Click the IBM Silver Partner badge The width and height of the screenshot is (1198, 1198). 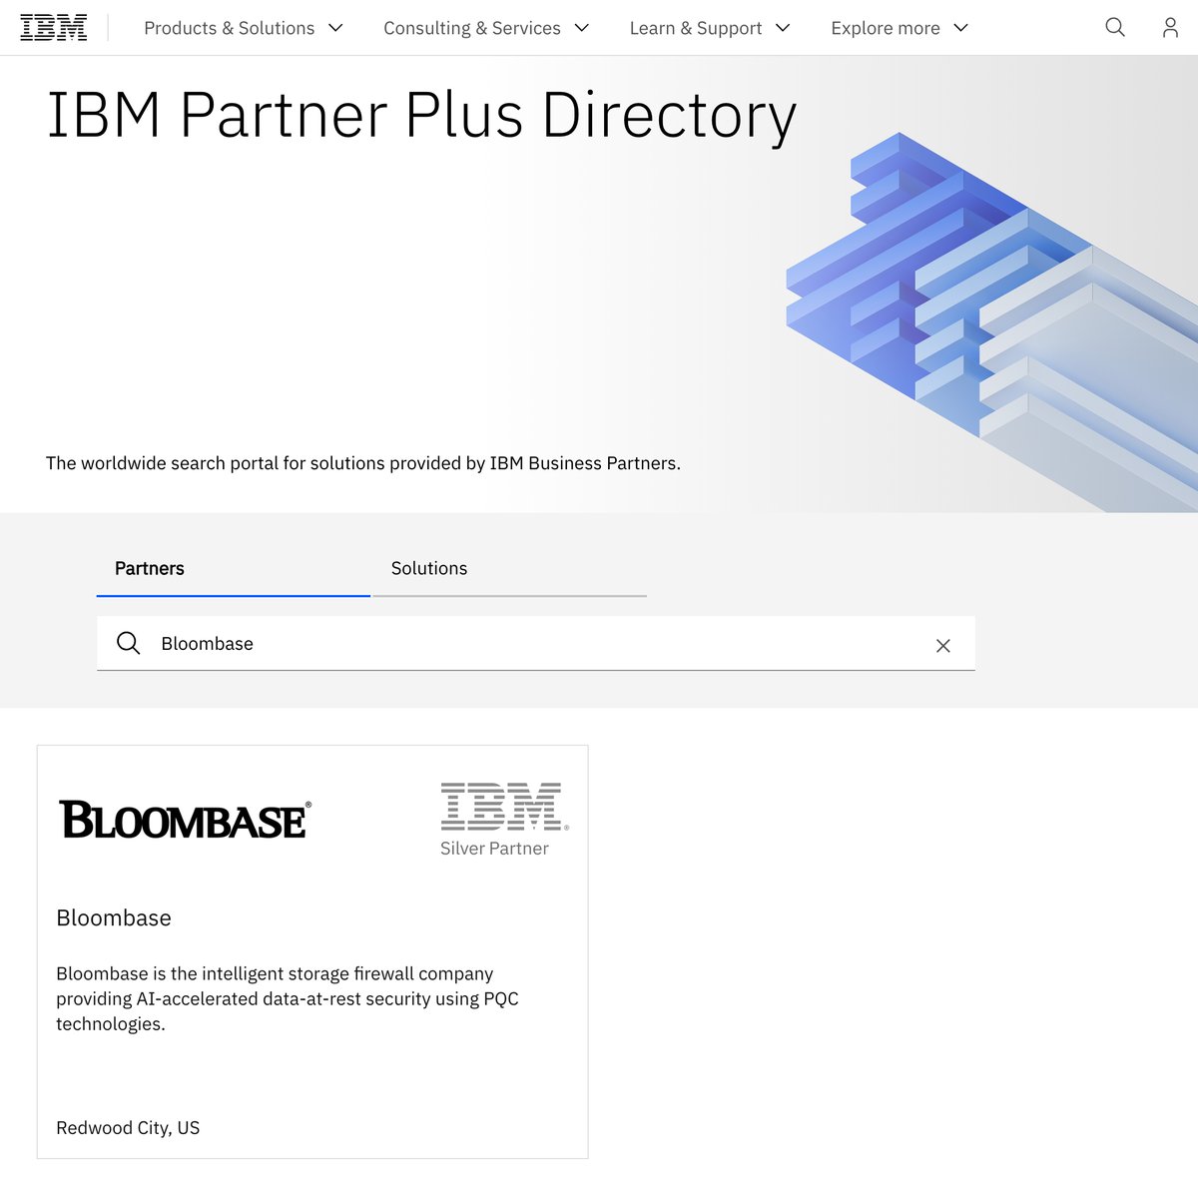pos(504,820)
